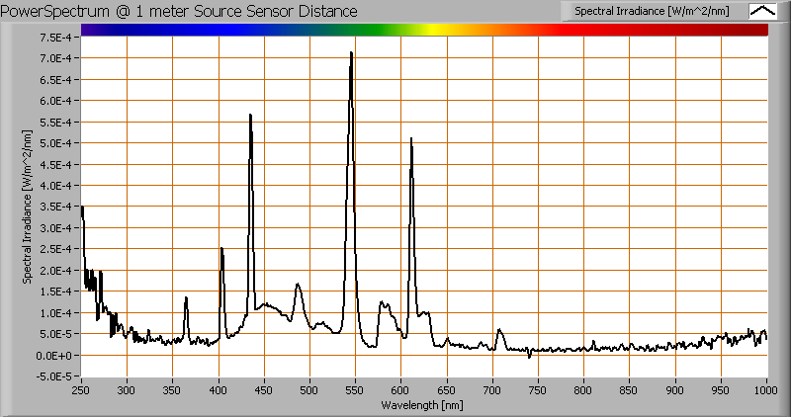Select the 7.5E-4 y-axis maximum value
791x417 pixels.
(54, 37)
